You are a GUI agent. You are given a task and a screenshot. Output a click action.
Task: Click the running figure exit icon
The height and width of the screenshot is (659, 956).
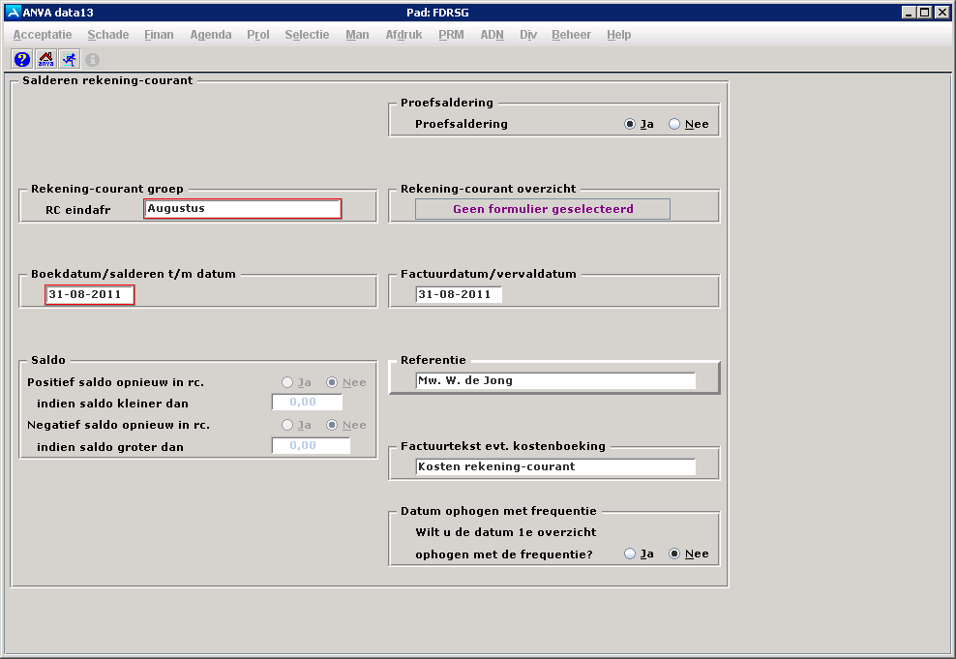tap(69, 59)
